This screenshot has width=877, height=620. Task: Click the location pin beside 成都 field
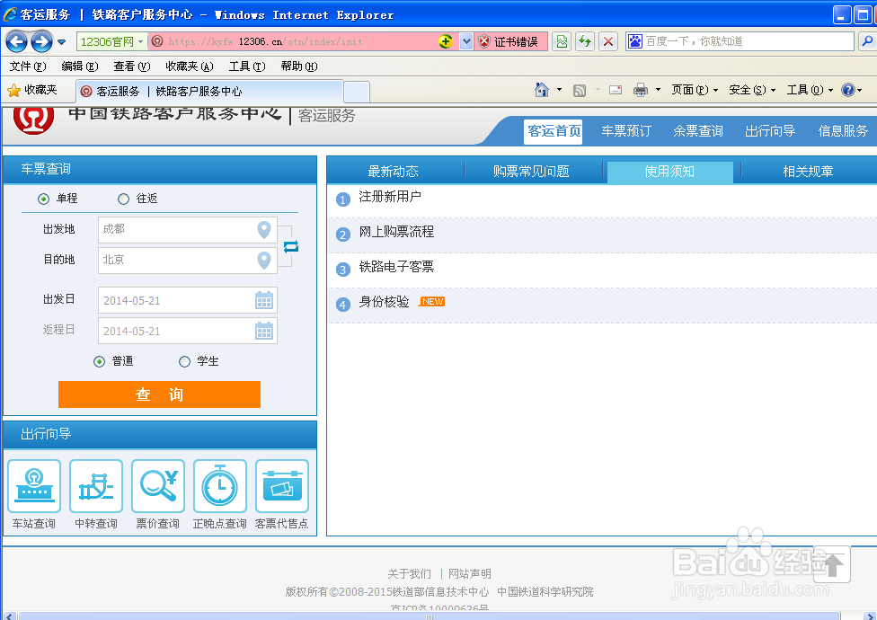coord(263,231)
